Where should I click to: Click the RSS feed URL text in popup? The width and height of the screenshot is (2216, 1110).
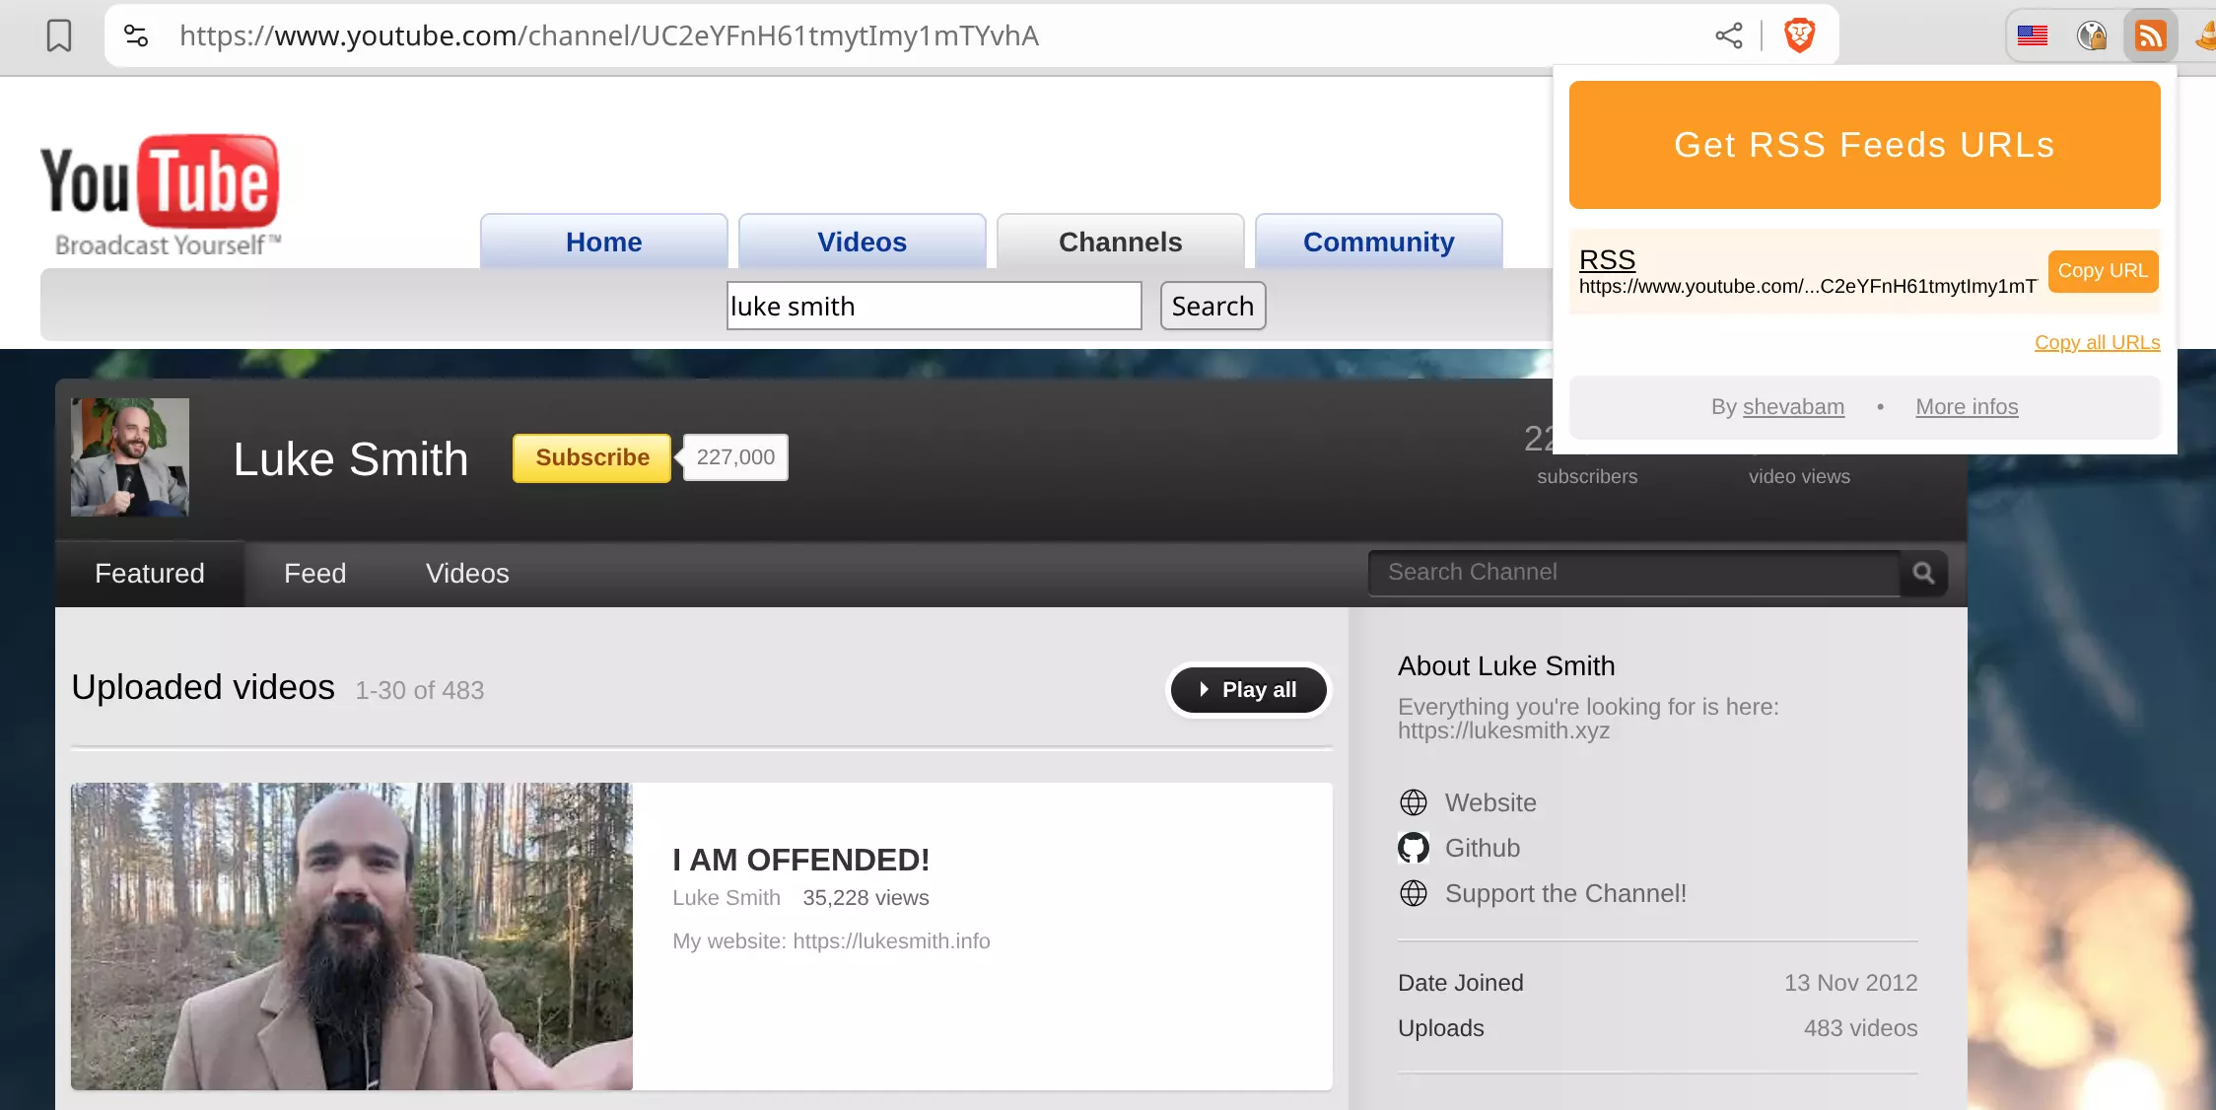pos(1808,287)
